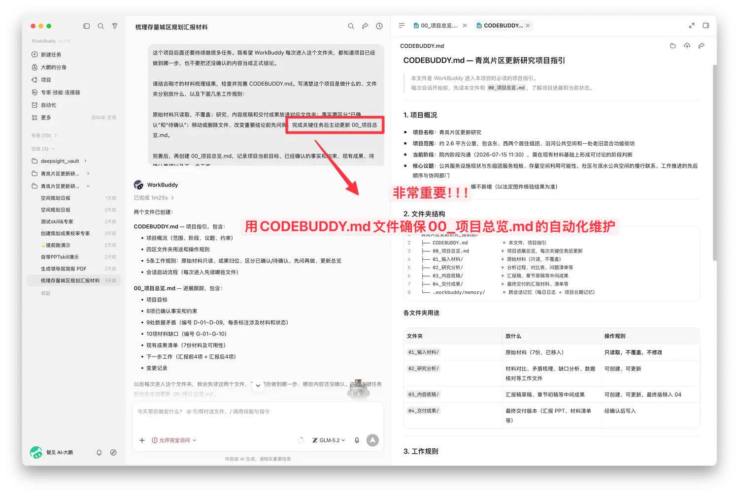Click the 03_内容底稿/ table cell

[423, 395]
